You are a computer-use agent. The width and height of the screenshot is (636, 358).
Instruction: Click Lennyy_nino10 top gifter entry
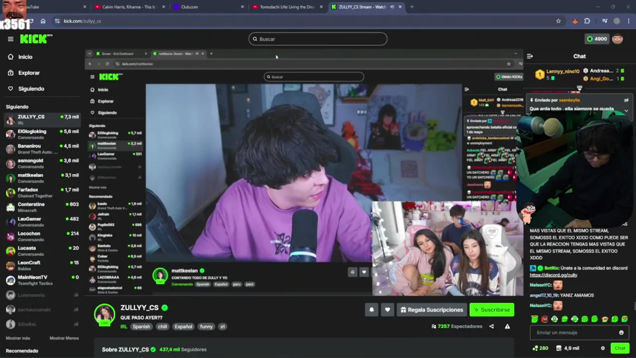tap(557, 74)
